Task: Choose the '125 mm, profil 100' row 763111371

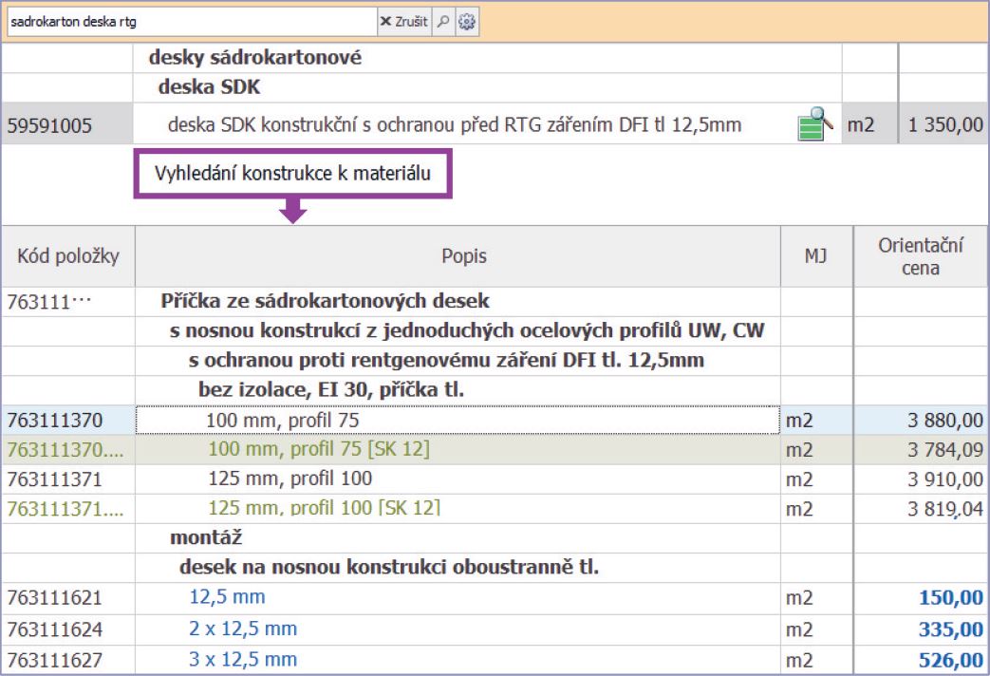Action: [290, 479]
